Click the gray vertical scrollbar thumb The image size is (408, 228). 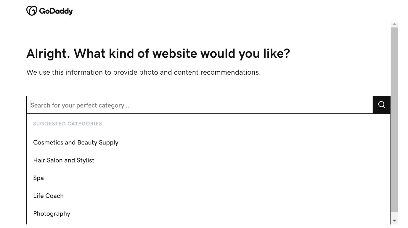click(x=394, y=118)
